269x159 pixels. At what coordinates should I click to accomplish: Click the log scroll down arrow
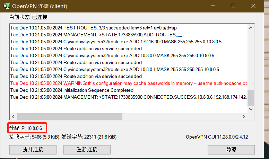coord(251,109)
